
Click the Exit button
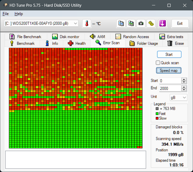point(180,24)
